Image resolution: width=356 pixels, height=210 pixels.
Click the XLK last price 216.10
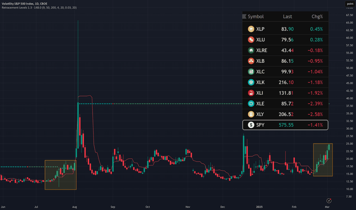pos(286,82)
